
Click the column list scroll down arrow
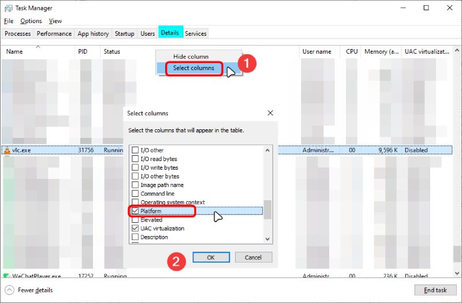[x=267, y=239]
